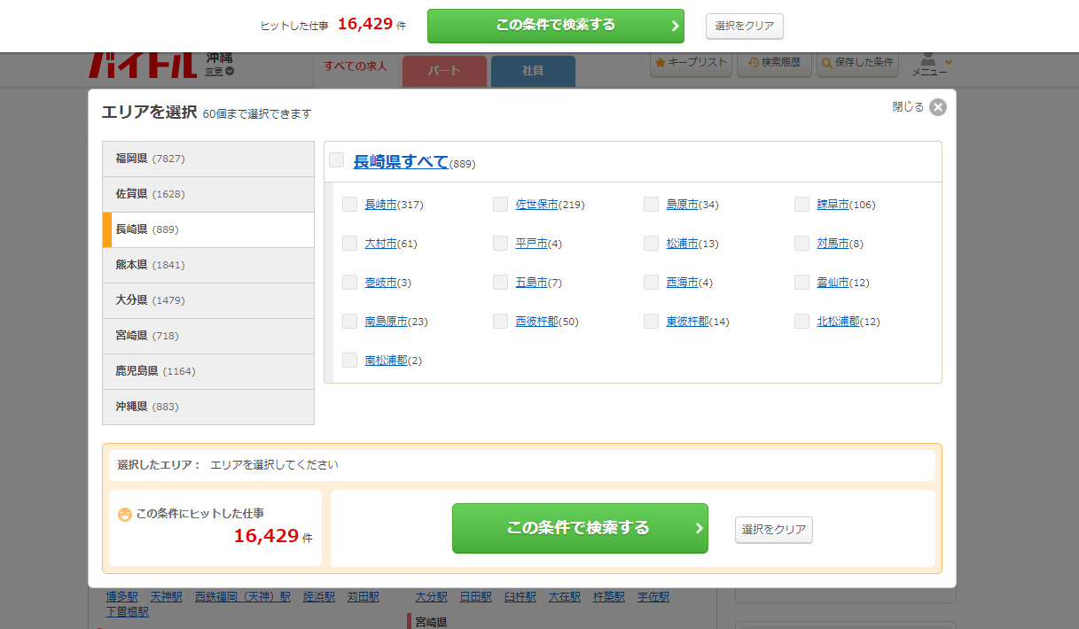
Task: Select 福岡県 in the prefecture list
Action: (x=208, y=159)
